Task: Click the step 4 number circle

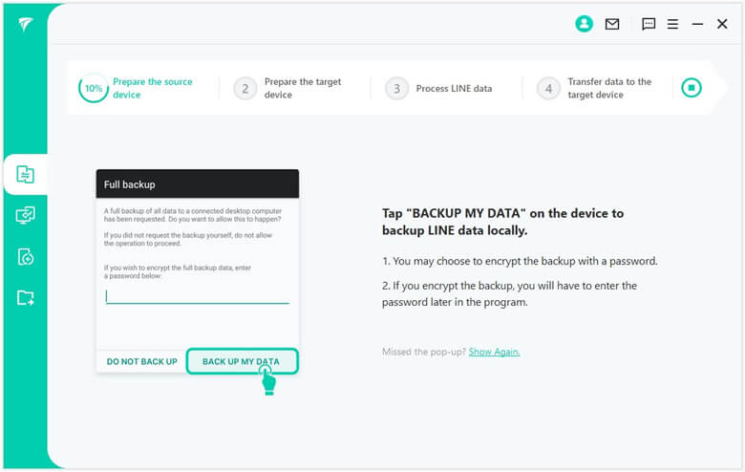Action: click(548, 89)
